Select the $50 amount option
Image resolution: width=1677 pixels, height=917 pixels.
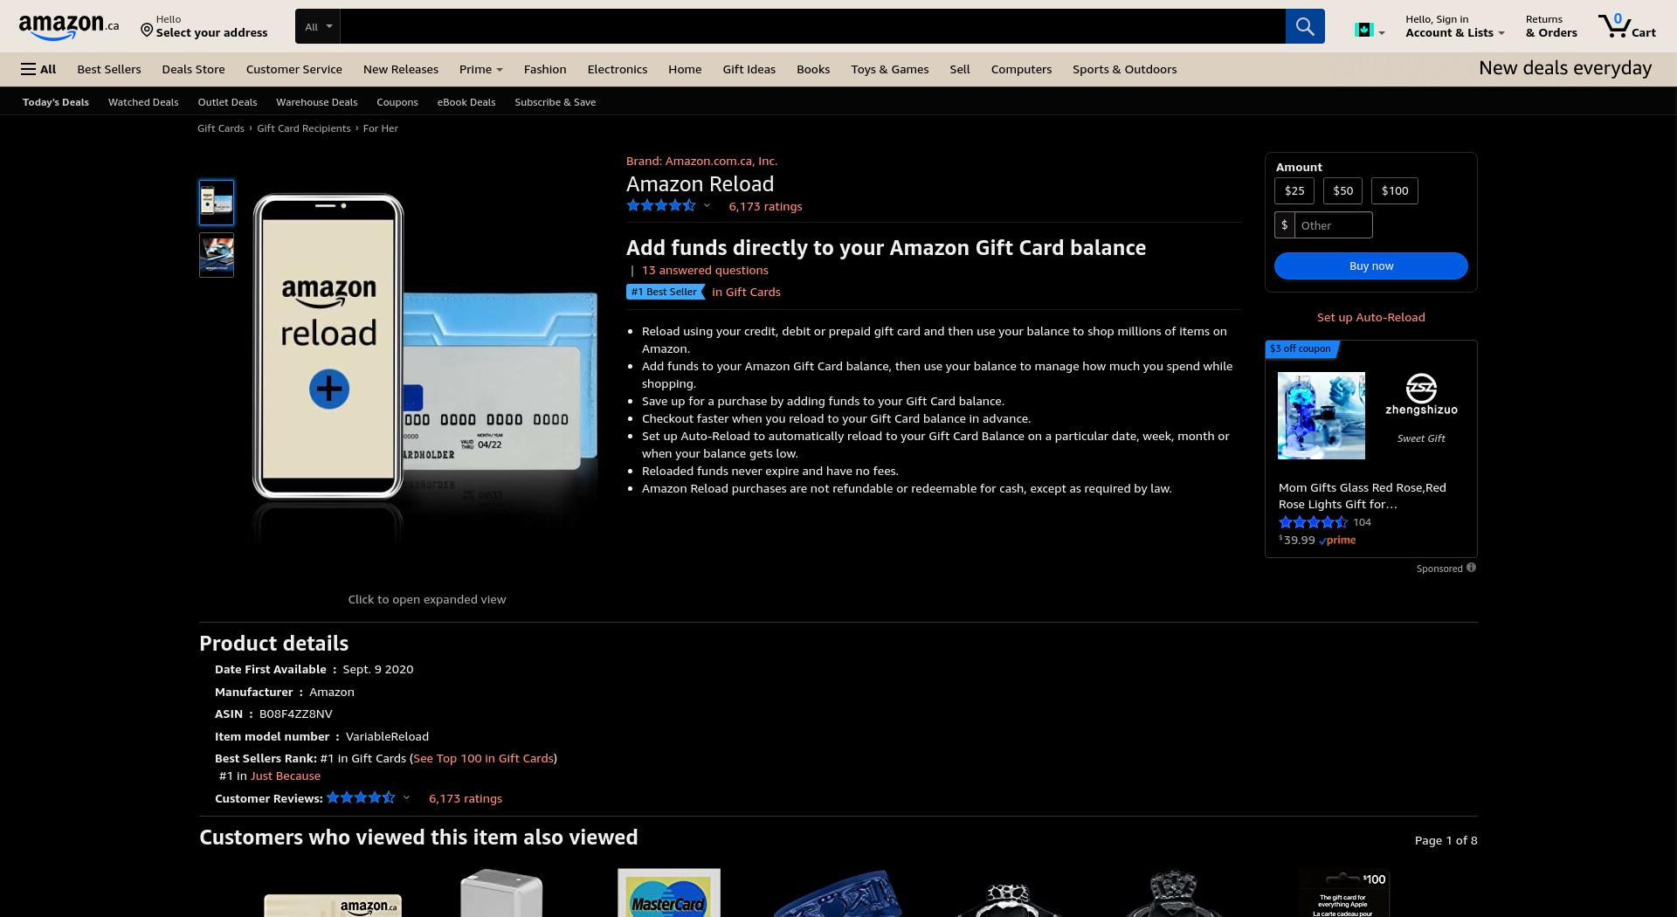click(x=1343, y=190)
